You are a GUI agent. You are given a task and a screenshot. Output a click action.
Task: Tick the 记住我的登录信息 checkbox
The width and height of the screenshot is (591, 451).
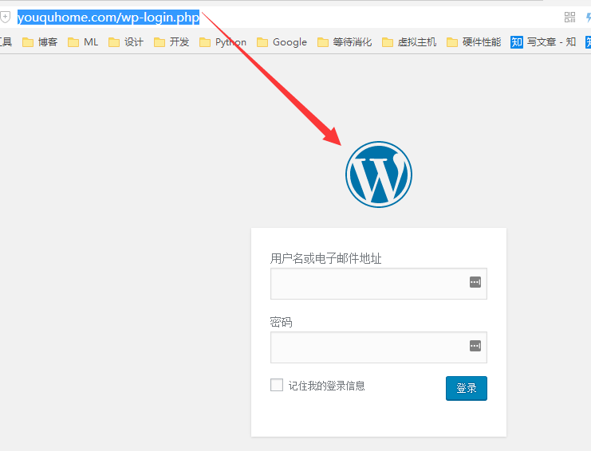[277, 385]
